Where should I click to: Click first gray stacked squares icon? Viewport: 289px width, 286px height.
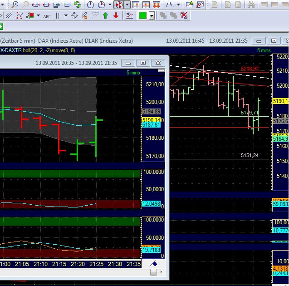click(163, 16)
